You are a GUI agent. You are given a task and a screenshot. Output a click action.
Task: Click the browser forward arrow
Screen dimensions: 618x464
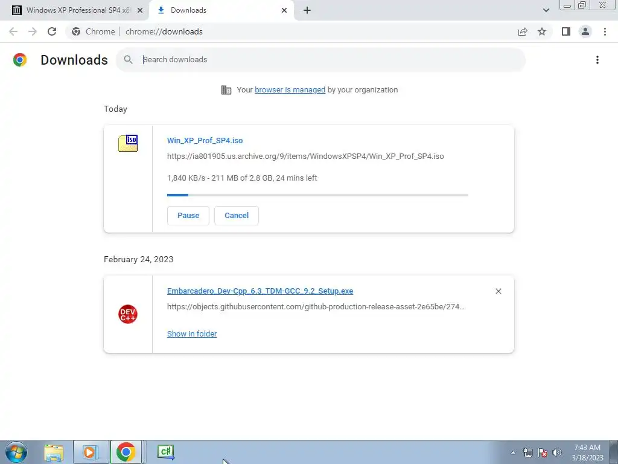click(x=33, y=31)
